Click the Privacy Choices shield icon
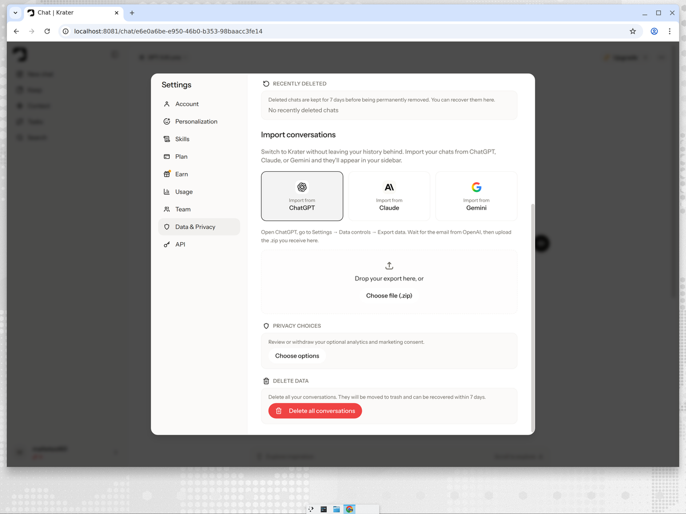Screen dimensions: 686x514 click(x=266, y=326)
